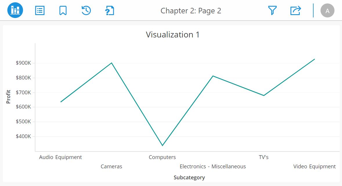The image size is (342, 186).
Task: Select the highlighted visualizations icon
Action: pyautogui.click(x=15, y=10)
